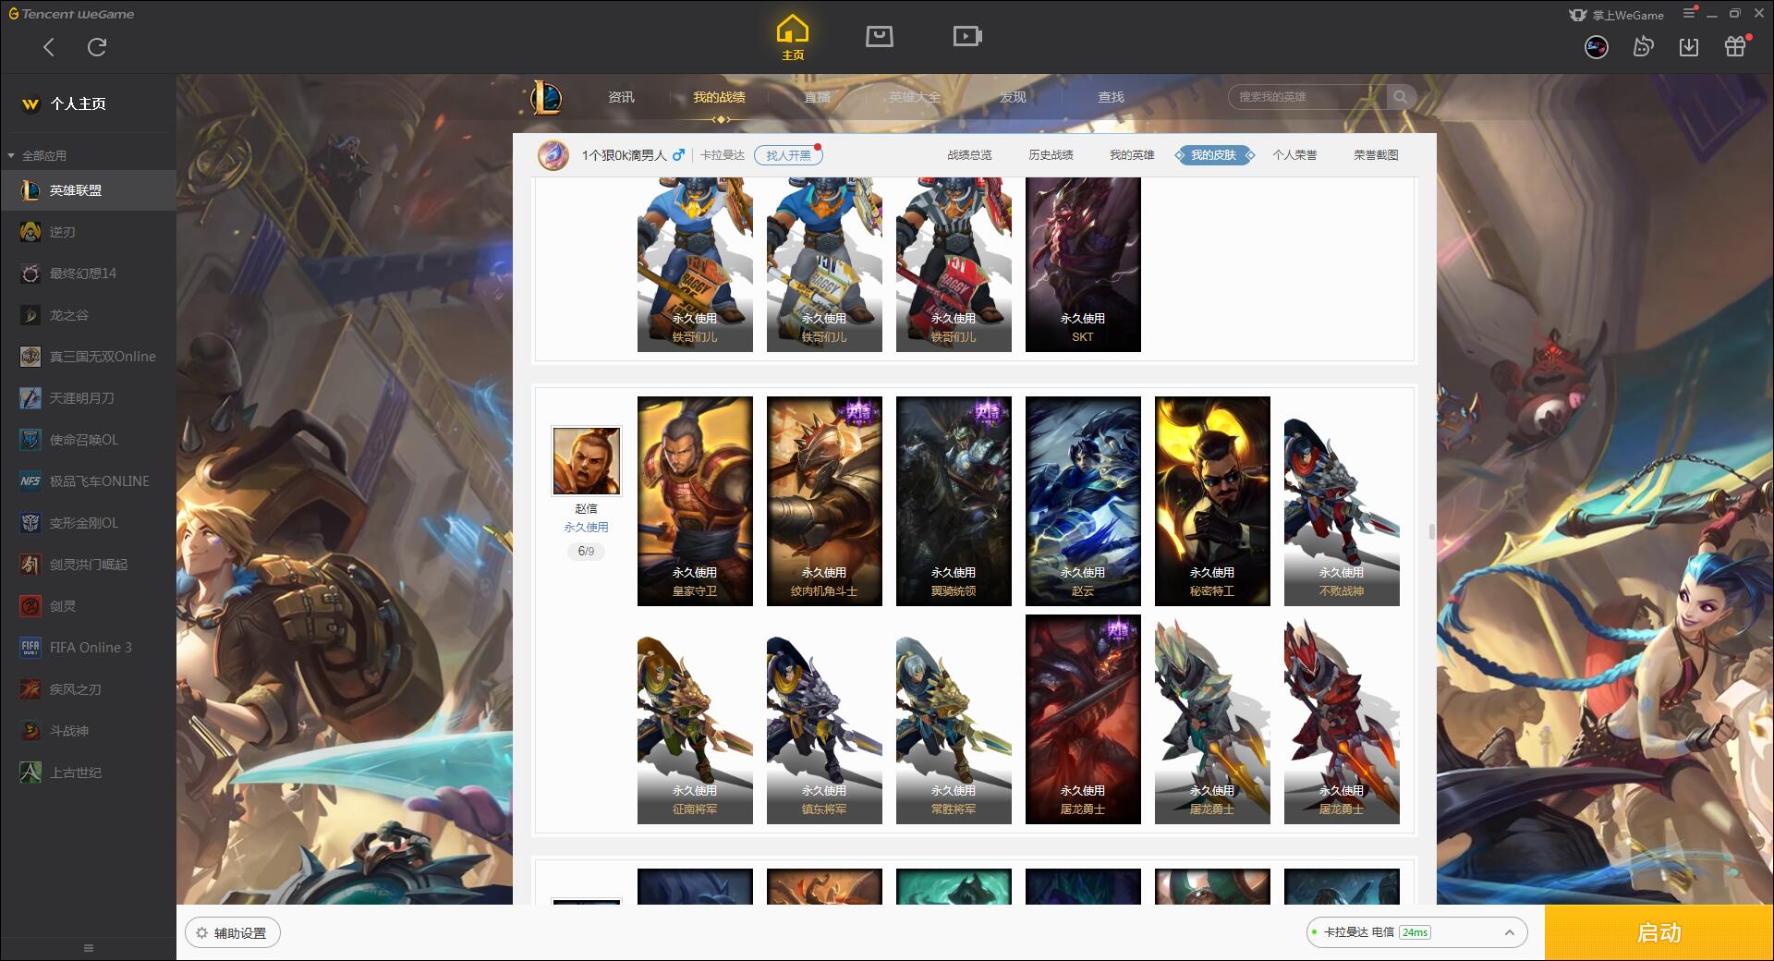Click the sidebar collapse handle at the bottom
This screenshot has width=1774, height=961.
(x=89, y=948)
